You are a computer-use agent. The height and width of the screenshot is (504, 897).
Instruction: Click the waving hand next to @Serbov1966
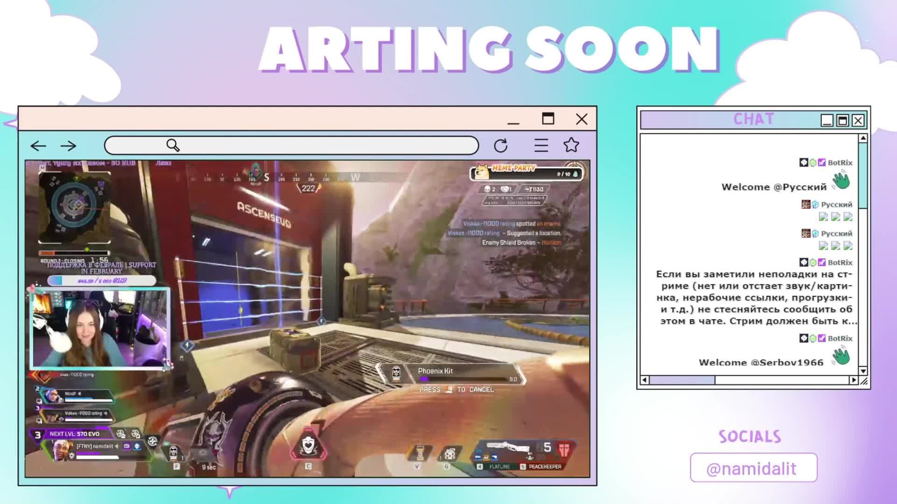tap(841, 356)
